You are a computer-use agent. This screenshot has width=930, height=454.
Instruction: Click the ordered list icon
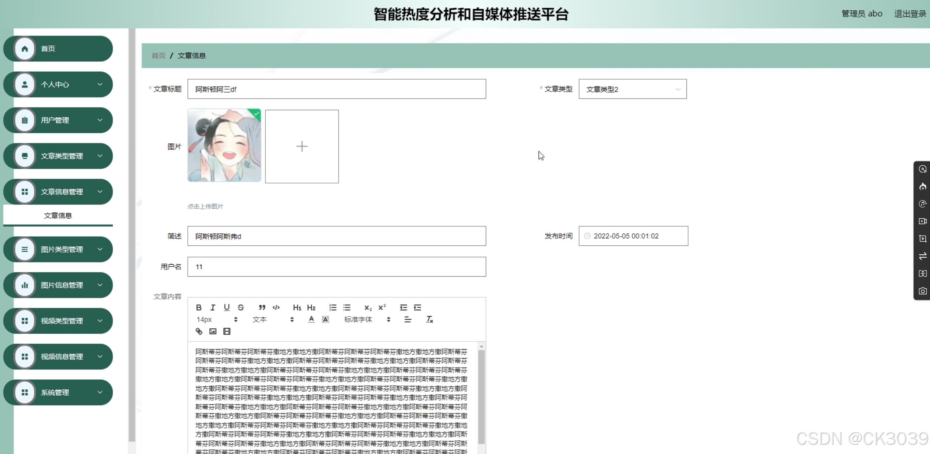pos(333,307)
